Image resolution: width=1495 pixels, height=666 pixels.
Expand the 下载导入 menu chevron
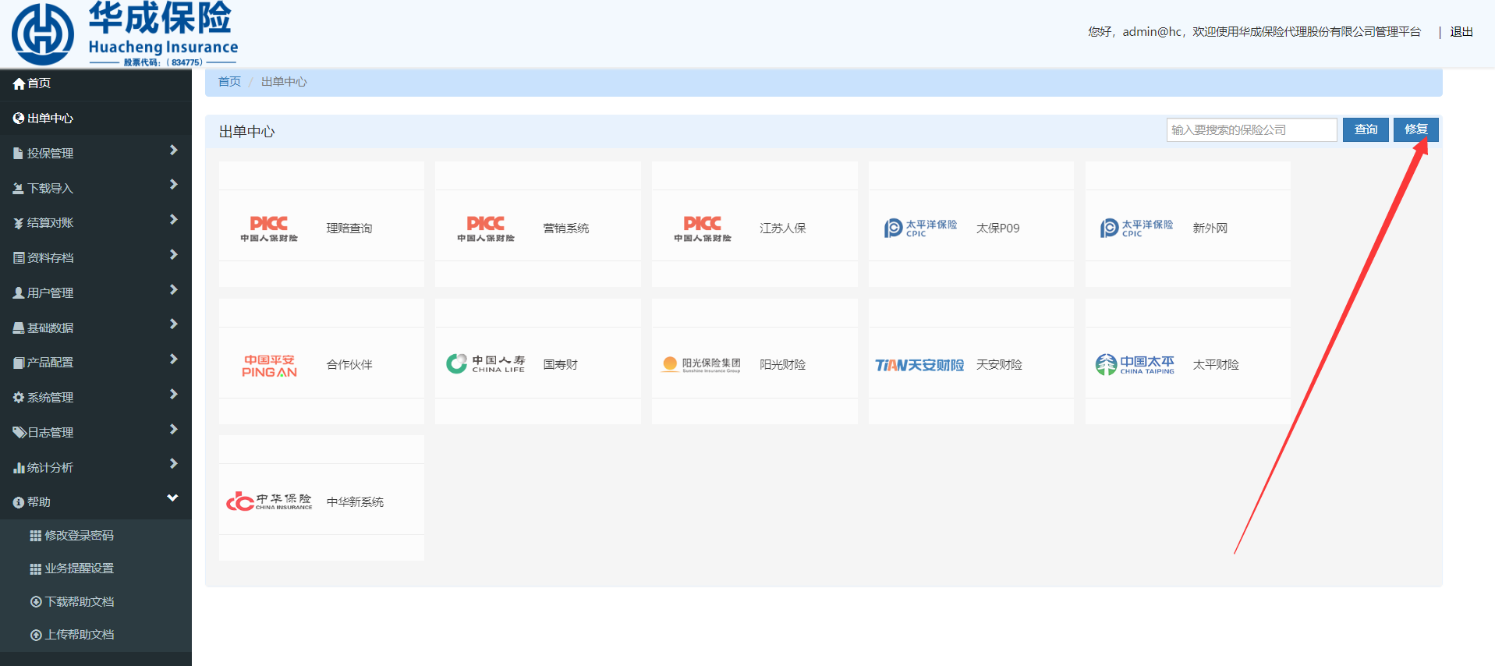tap(174, 185)
